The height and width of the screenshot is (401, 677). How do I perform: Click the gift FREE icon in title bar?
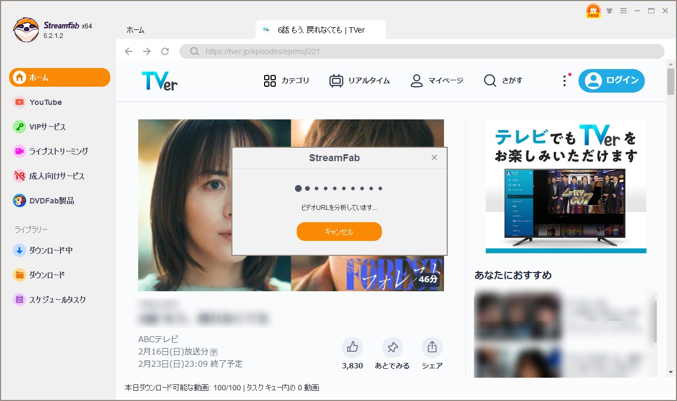pos(593,11)
